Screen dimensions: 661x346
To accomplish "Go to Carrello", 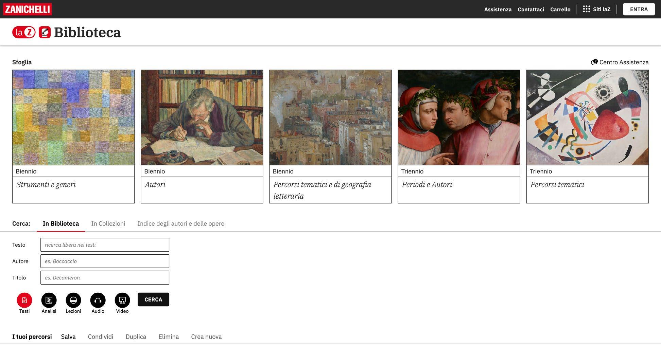I will [x=560, y=10].
